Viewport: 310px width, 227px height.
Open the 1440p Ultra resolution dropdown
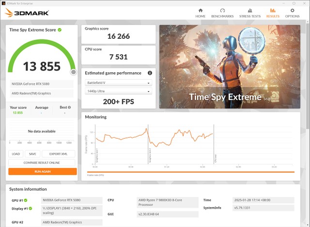click(118, 91)
